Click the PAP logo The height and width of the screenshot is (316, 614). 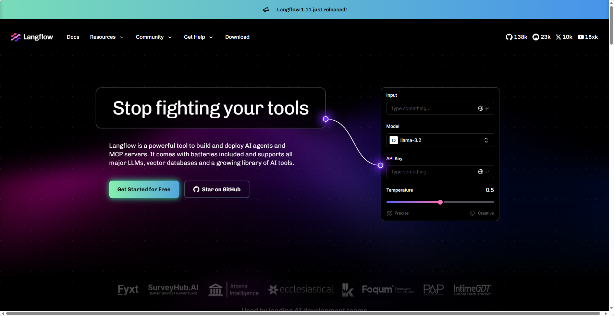433,290
